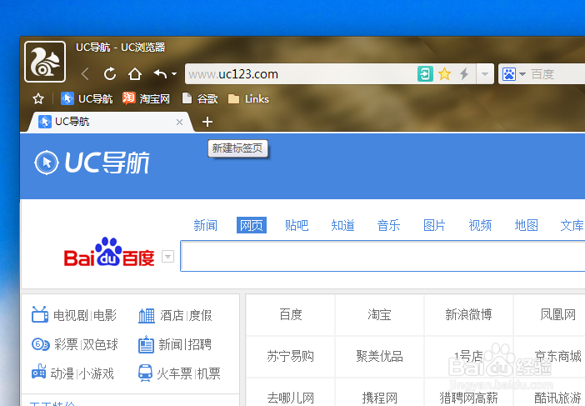Screen dimensions: 585x406
Task: Switch search to 视频 category
Action: click(480, 225)
